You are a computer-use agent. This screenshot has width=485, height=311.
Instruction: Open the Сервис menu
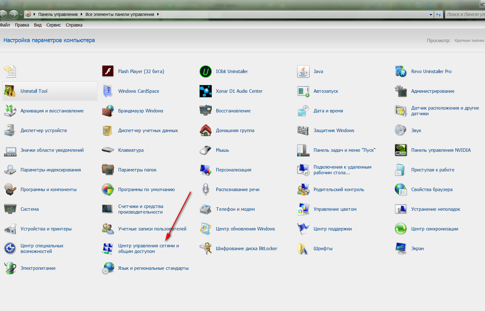54,25
